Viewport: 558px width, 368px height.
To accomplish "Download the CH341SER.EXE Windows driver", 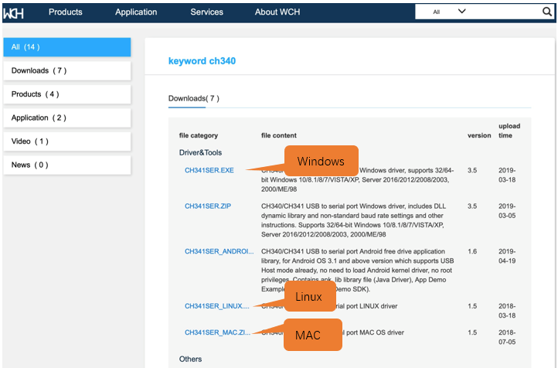I will coord(209,170).
